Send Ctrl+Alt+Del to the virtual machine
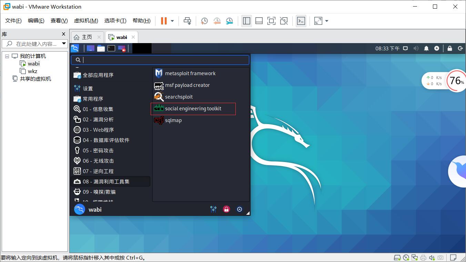466x262 pixels. coord(187,21)
